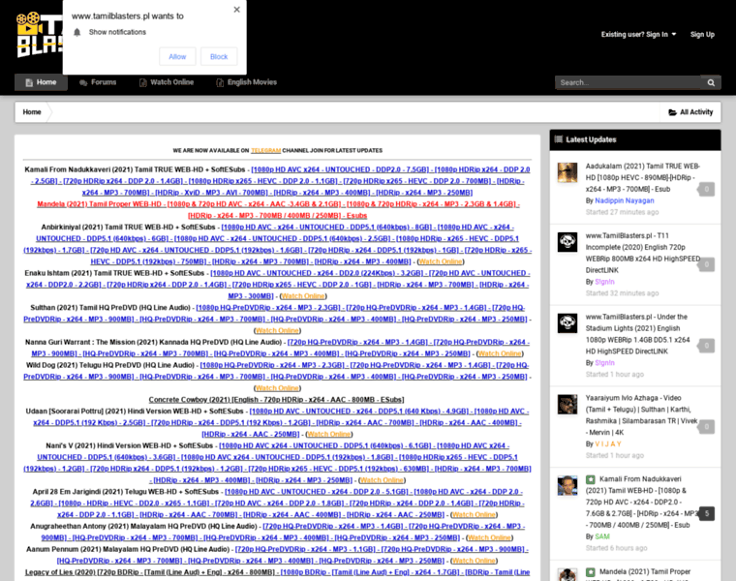This screenshot has width=736, height=581.
Task: Open Watch Online link for Sulthan
Action: (x=277, y=330)
